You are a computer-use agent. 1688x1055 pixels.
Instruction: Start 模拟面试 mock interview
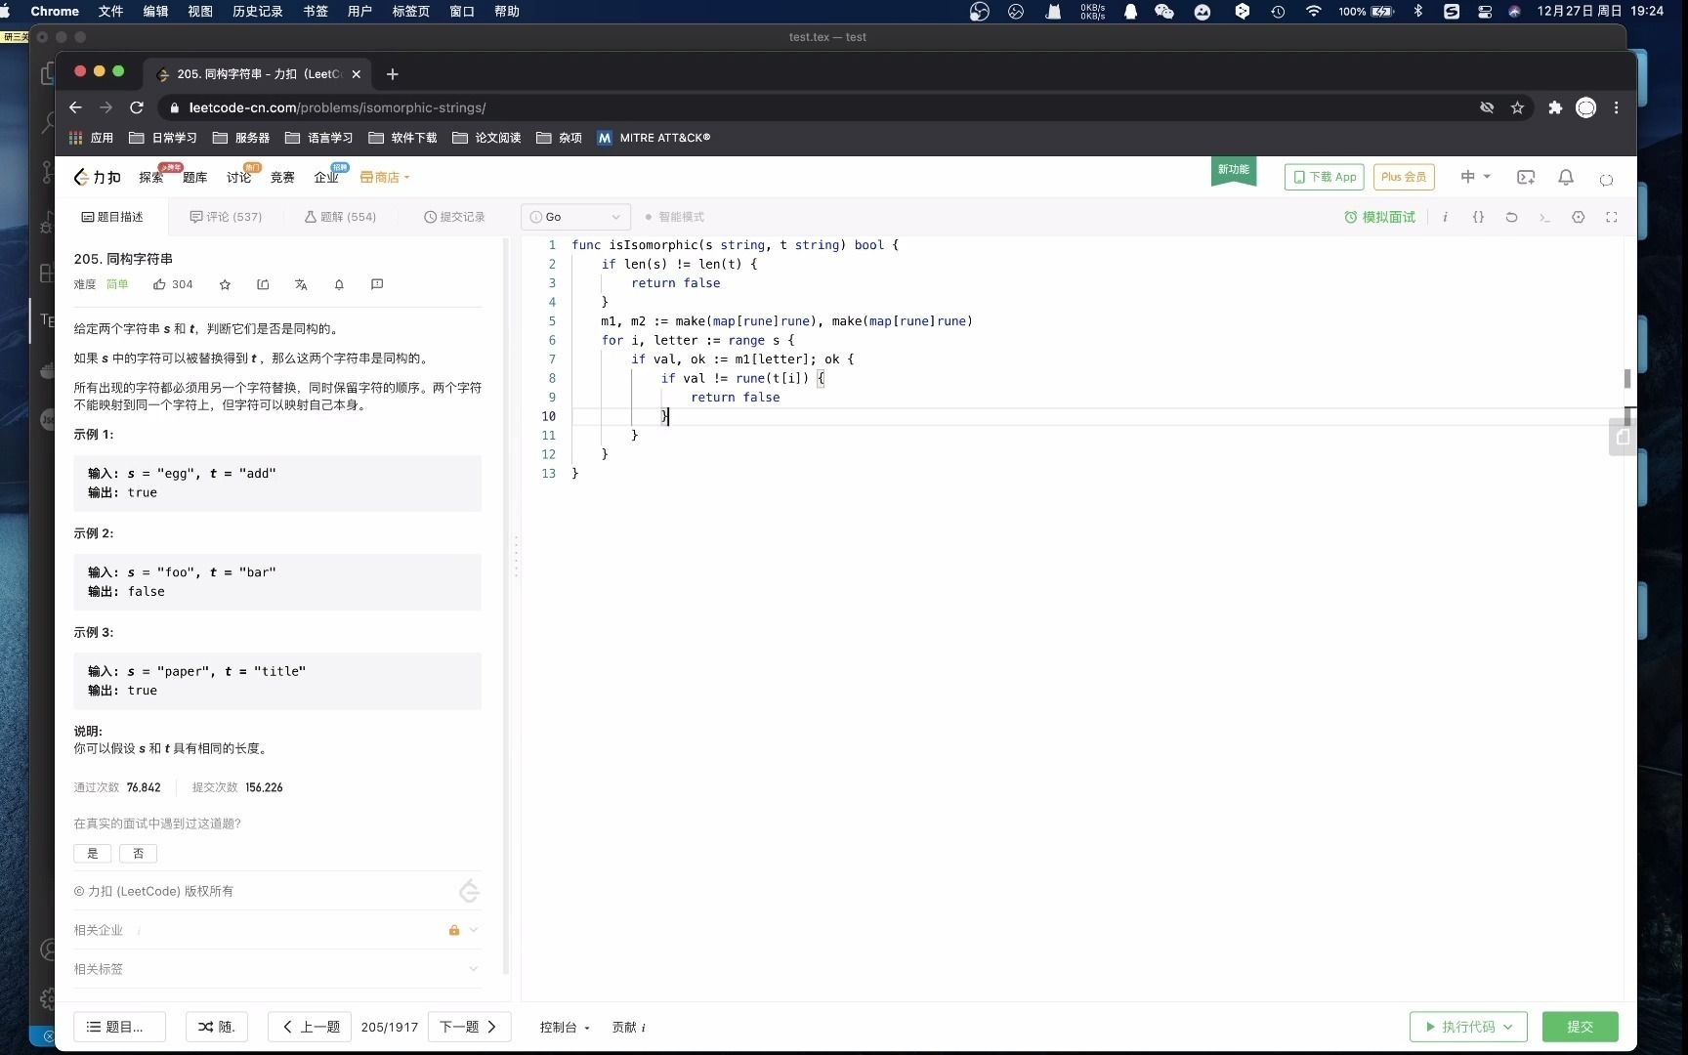click(x=1379, y=217)
